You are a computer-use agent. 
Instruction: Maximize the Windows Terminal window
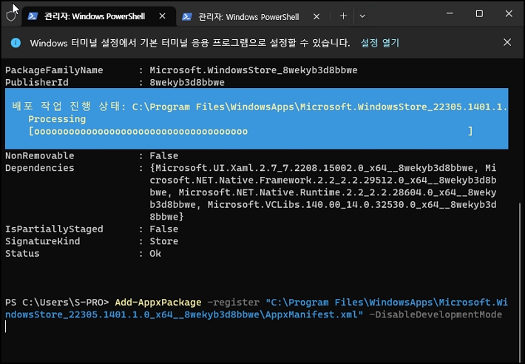(479, 13)
